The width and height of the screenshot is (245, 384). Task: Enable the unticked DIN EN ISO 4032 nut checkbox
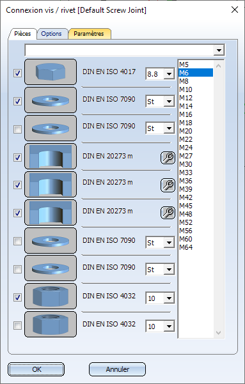click(x=17, y=326)
